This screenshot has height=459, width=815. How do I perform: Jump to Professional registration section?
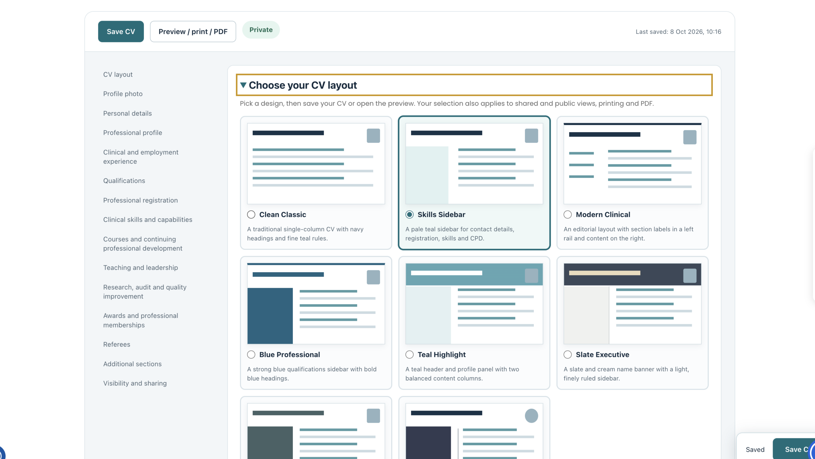click(x=140, y=200)
